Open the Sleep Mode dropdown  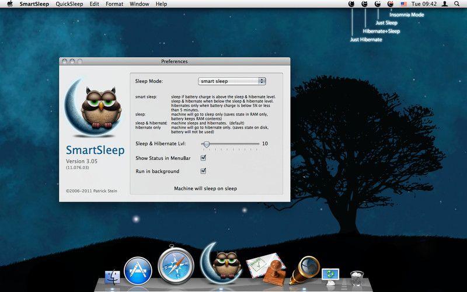232,81
